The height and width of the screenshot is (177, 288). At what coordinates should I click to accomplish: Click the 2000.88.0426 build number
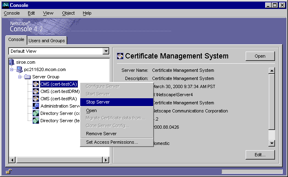coord(166,127)
